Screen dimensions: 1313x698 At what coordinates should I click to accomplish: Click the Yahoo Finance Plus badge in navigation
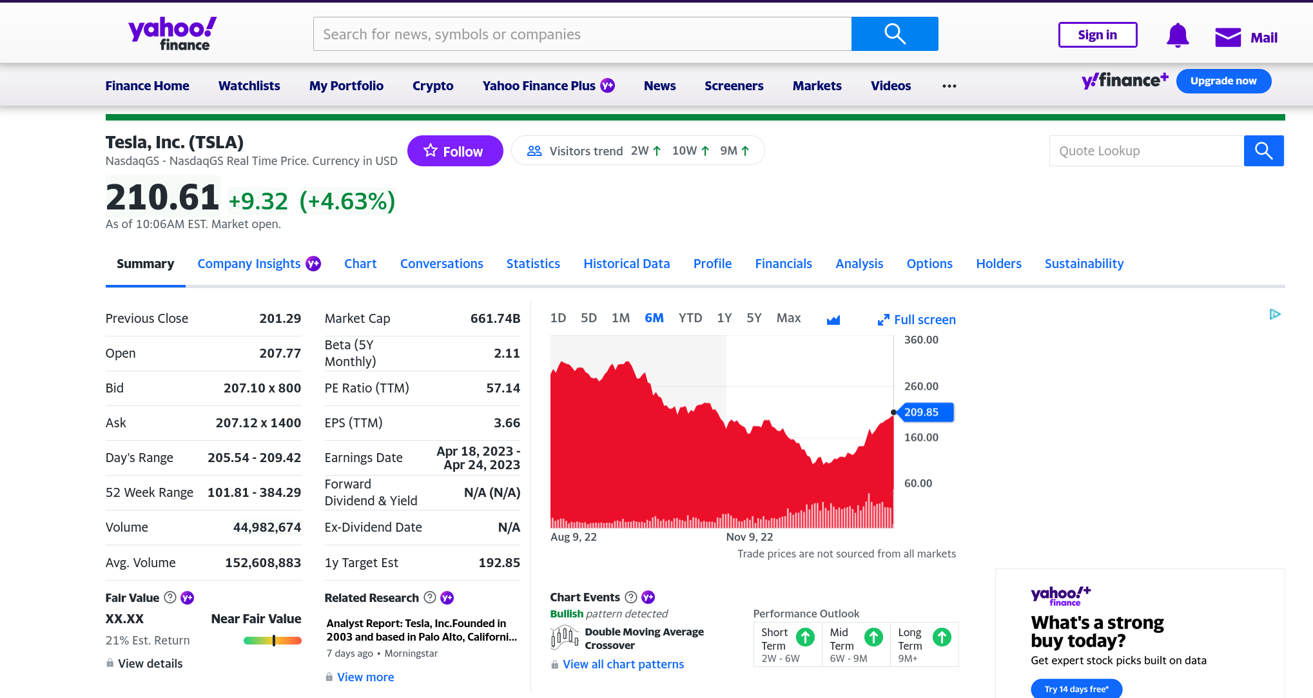tap(608, 85)
